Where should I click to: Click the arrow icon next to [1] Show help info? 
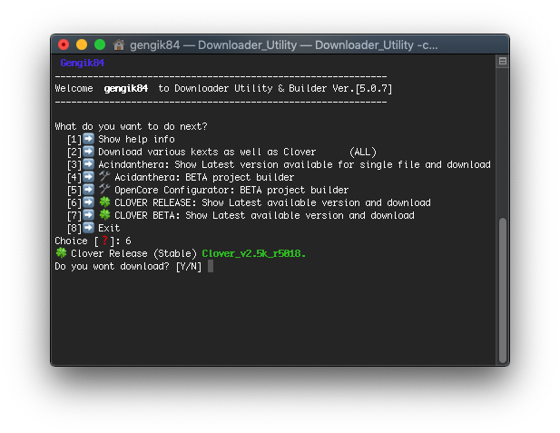[89, 139]
